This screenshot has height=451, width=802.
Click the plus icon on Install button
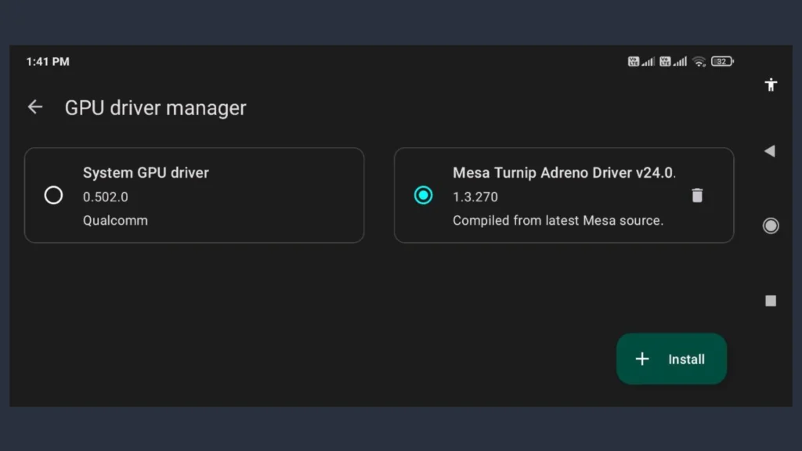(x=642, y=359)
